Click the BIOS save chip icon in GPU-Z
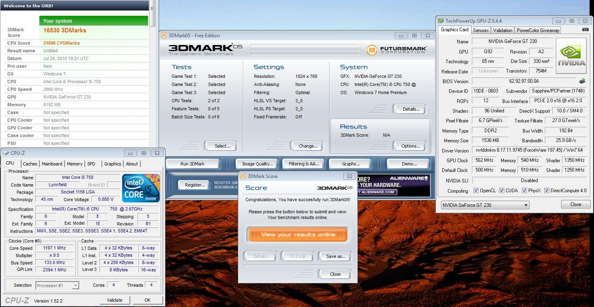Image resolution: width=594 pixels, height=307 pixels. (582, 81)
